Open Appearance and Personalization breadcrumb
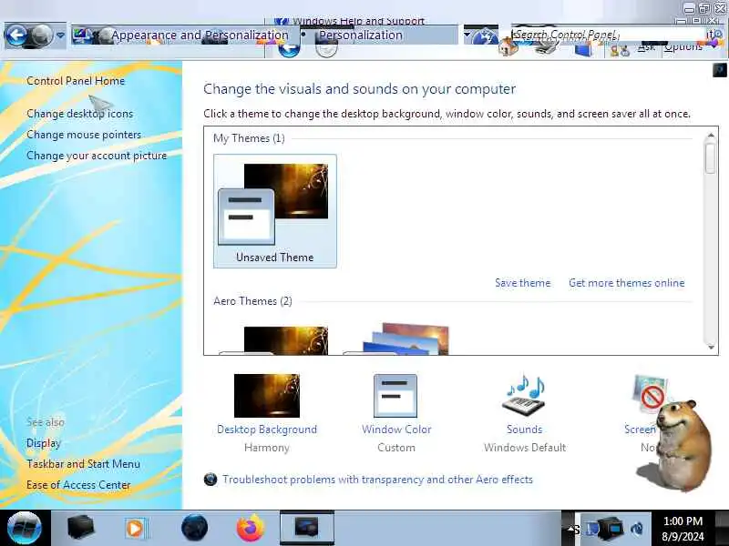This screenshot has width=729, height=546. 199,35
